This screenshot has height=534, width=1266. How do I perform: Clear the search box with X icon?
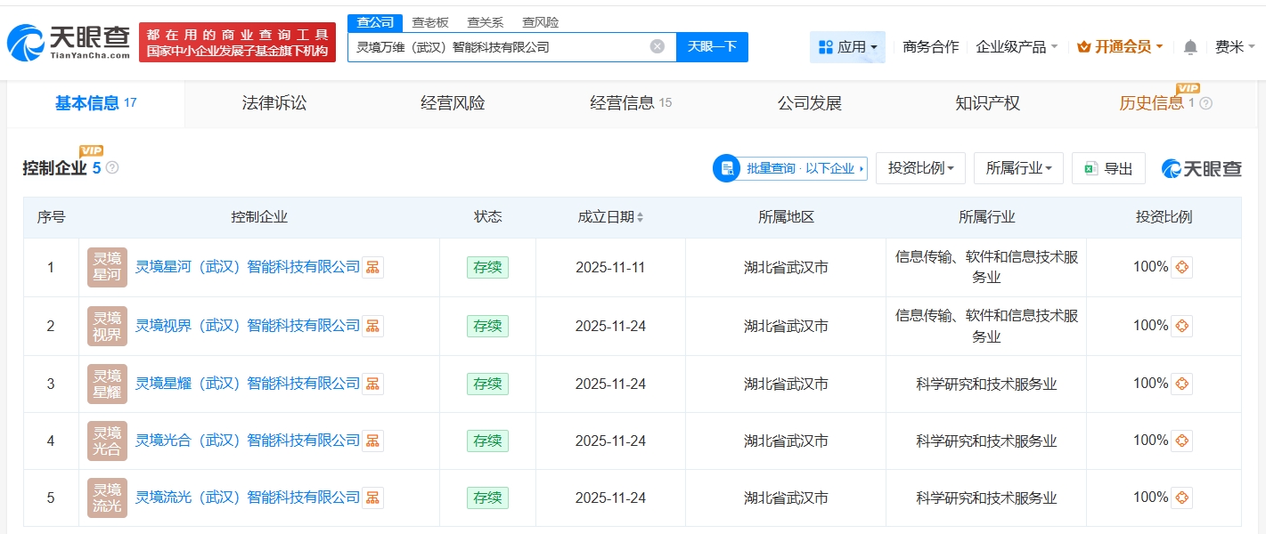click(x=658, y=47)
